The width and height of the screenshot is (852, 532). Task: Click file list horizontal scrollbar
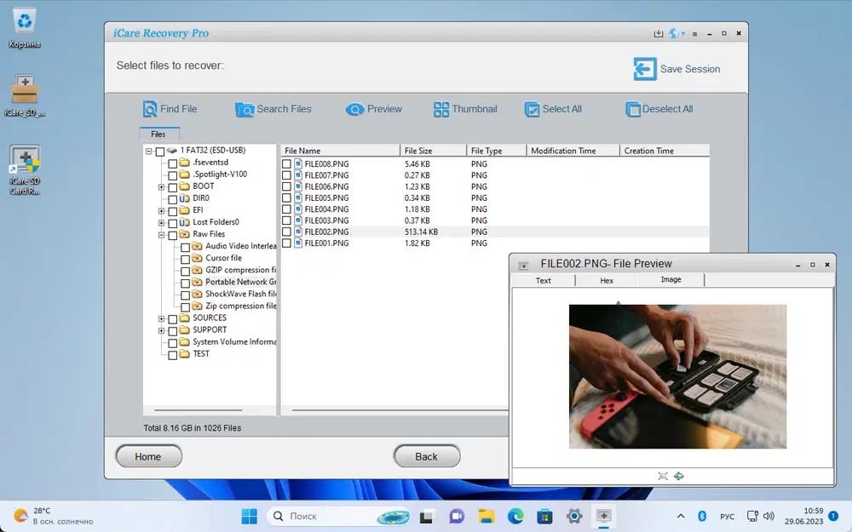pos(400,410)
